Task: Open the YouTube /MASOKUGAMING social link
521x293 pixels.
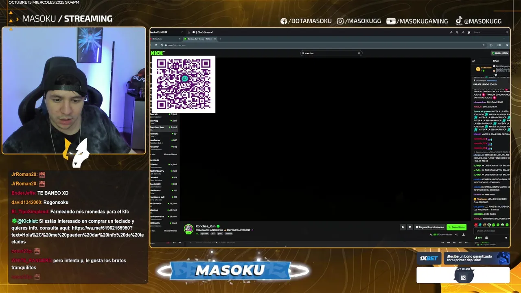Action: [417, 21]
